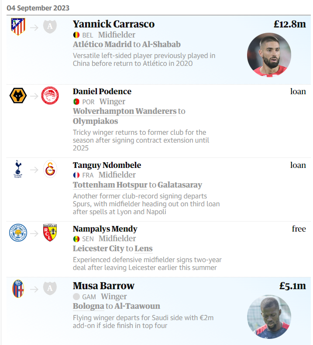Click the Atlético Madrid club crest
This screenshot has height=345, width=313.
click(18, 27)
